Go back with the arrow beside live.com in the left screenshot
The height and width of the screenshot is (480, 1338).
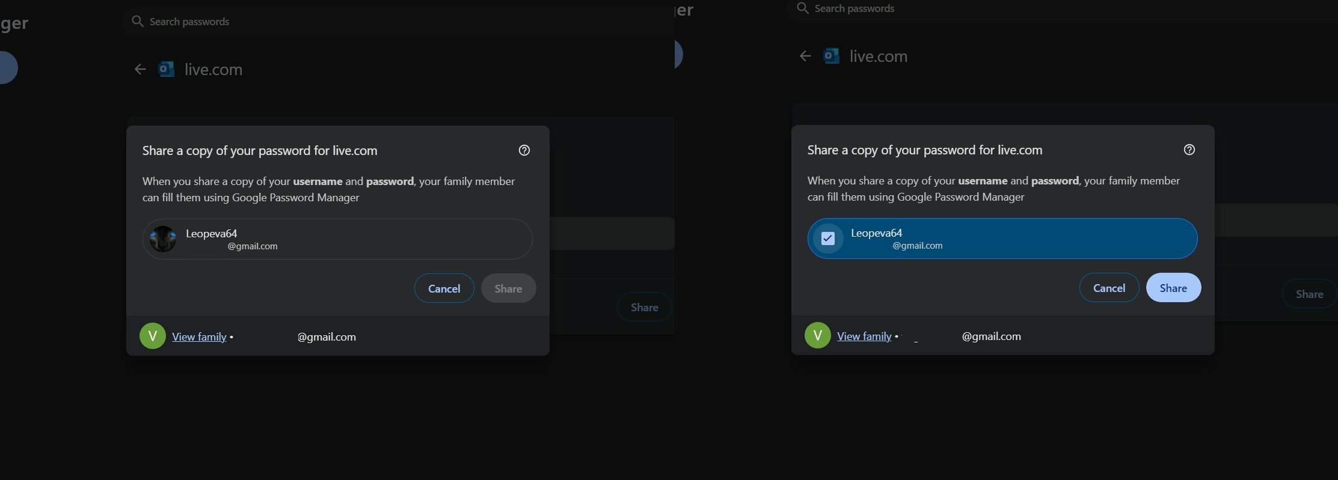click(x=140, y=69)
